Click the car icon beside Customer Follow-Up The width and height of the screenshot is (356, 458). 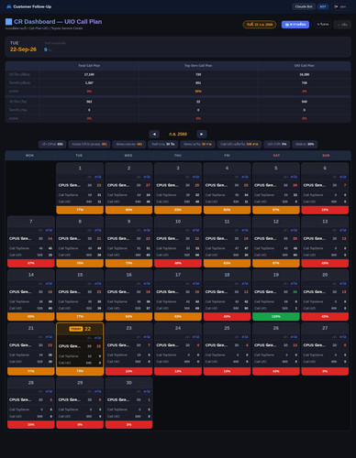(x=9, y=6)
